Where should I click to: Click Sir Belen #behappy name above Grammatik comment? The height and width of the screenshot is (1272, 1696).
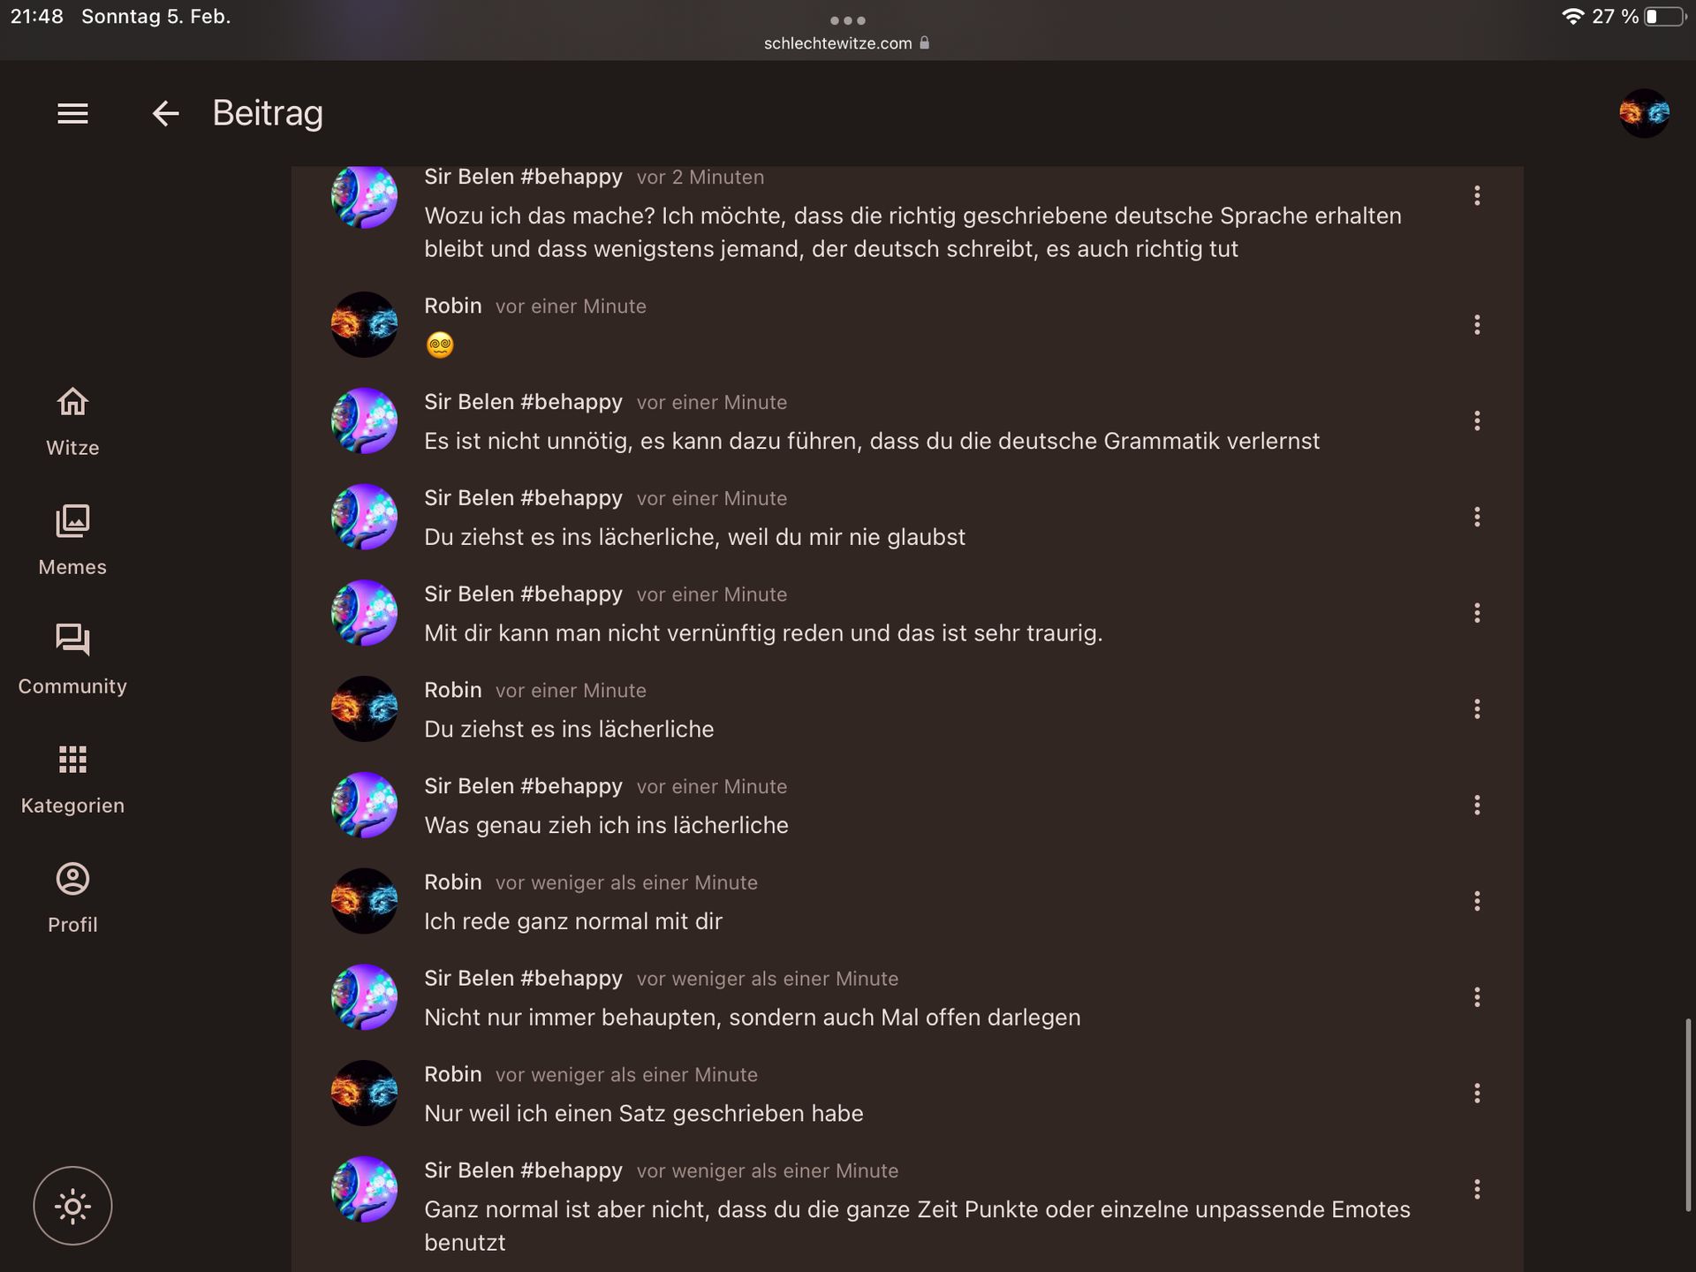(x=523, y=402)
